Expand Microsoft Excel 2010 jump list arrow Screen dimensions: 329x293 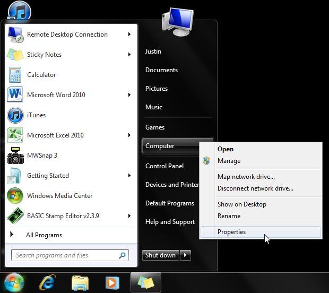coord(129,135)
